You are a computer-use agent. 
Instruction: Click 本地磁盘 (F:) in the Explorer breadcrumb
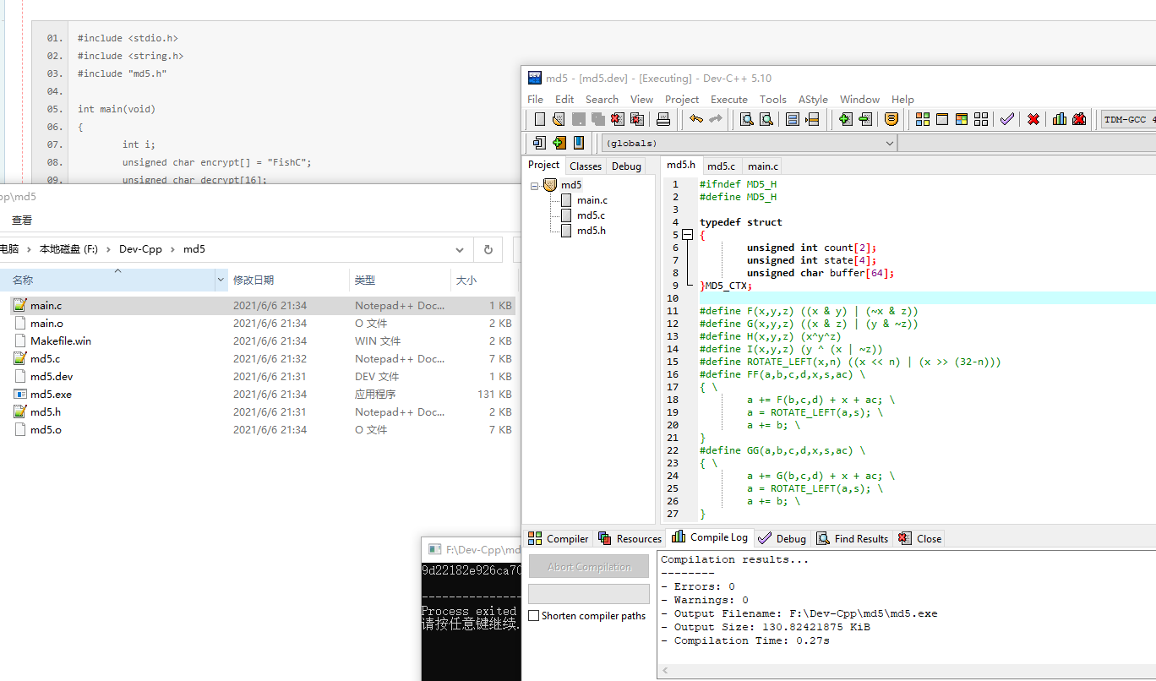68,249
